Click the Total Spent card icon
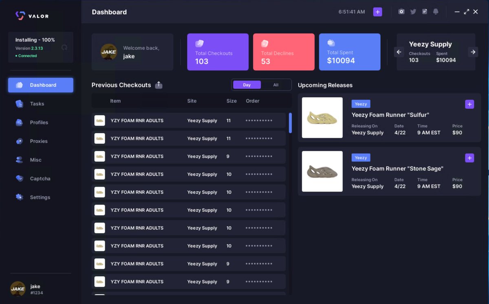The image size is (489, 304). point(331,43)
